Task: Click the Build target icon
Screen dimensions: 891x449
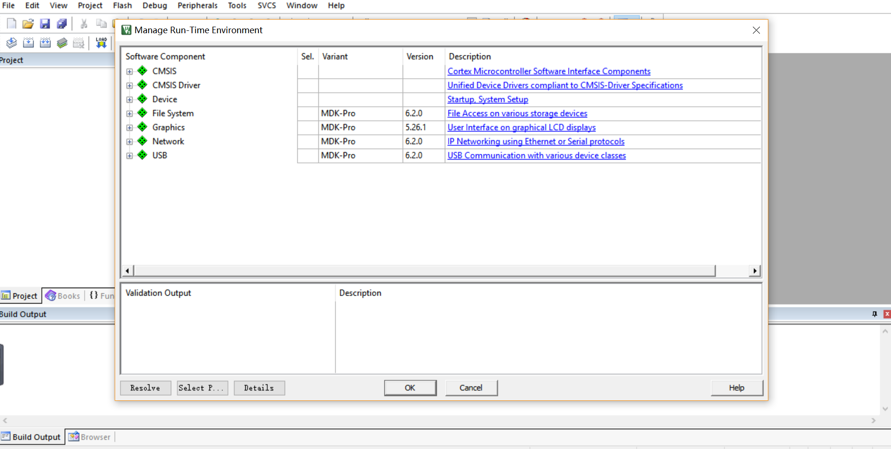Action: [x=28, y=43]
